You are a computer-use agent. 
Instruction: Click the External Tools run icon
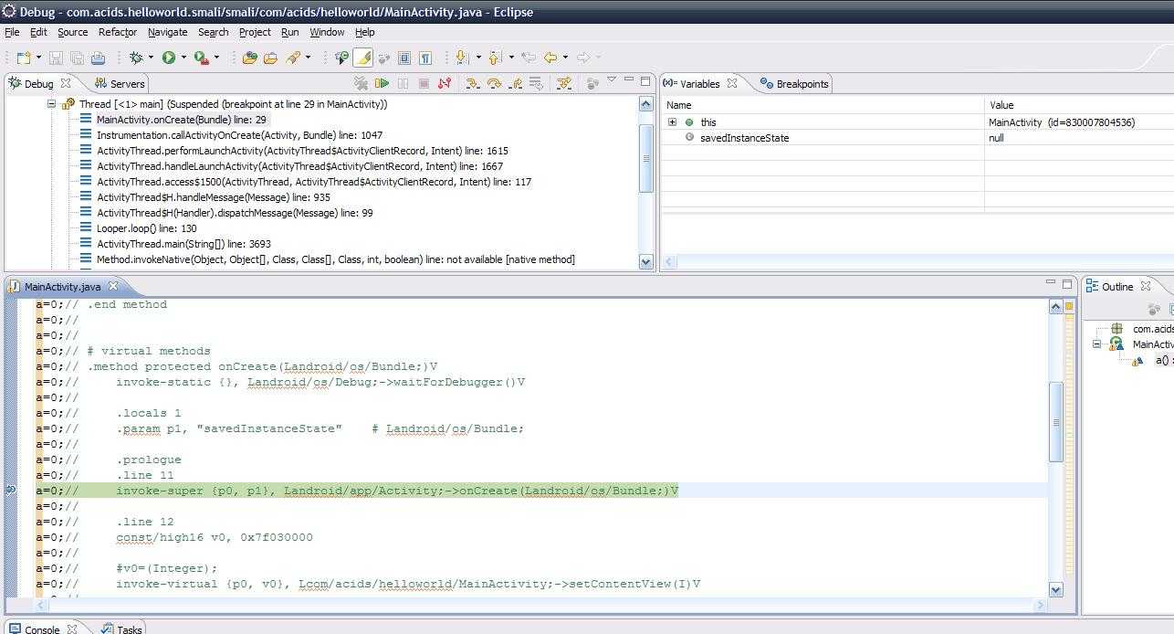202,58
